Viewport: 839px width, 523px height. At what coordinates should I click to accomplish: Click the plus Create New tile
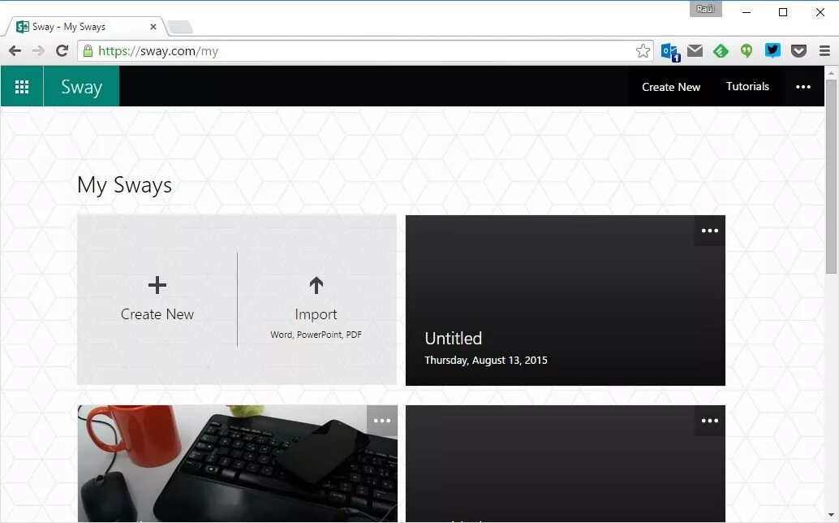(x=157, y=300)
